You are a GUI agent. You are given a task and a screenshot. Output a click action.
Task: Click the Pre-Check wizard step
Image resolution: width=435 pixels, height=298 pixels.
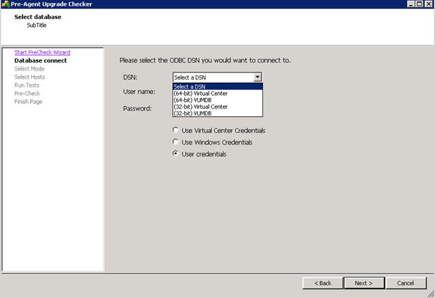(27, 93)
